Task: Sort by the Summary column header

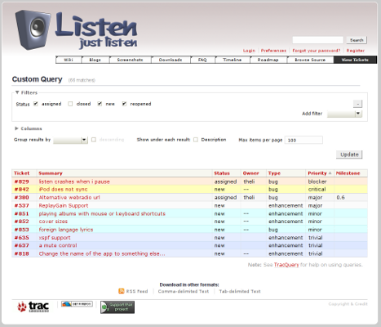Action: tap(51, 173)
